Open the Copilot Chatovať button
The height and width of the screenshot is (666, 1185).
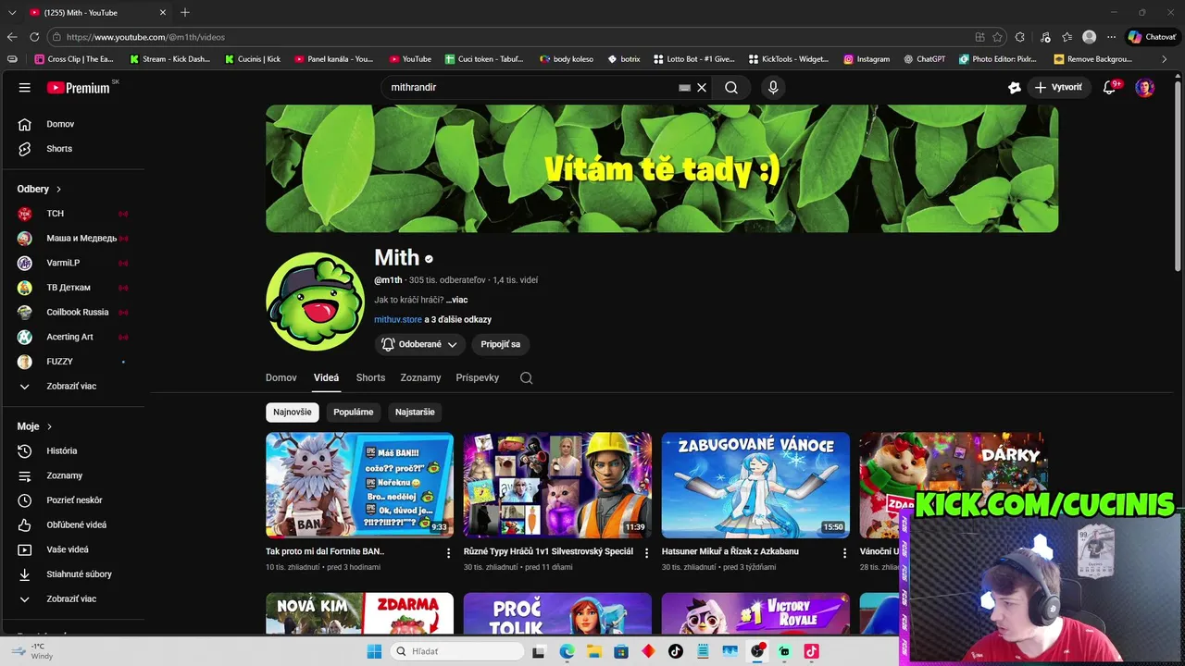tap(1152, 37)
